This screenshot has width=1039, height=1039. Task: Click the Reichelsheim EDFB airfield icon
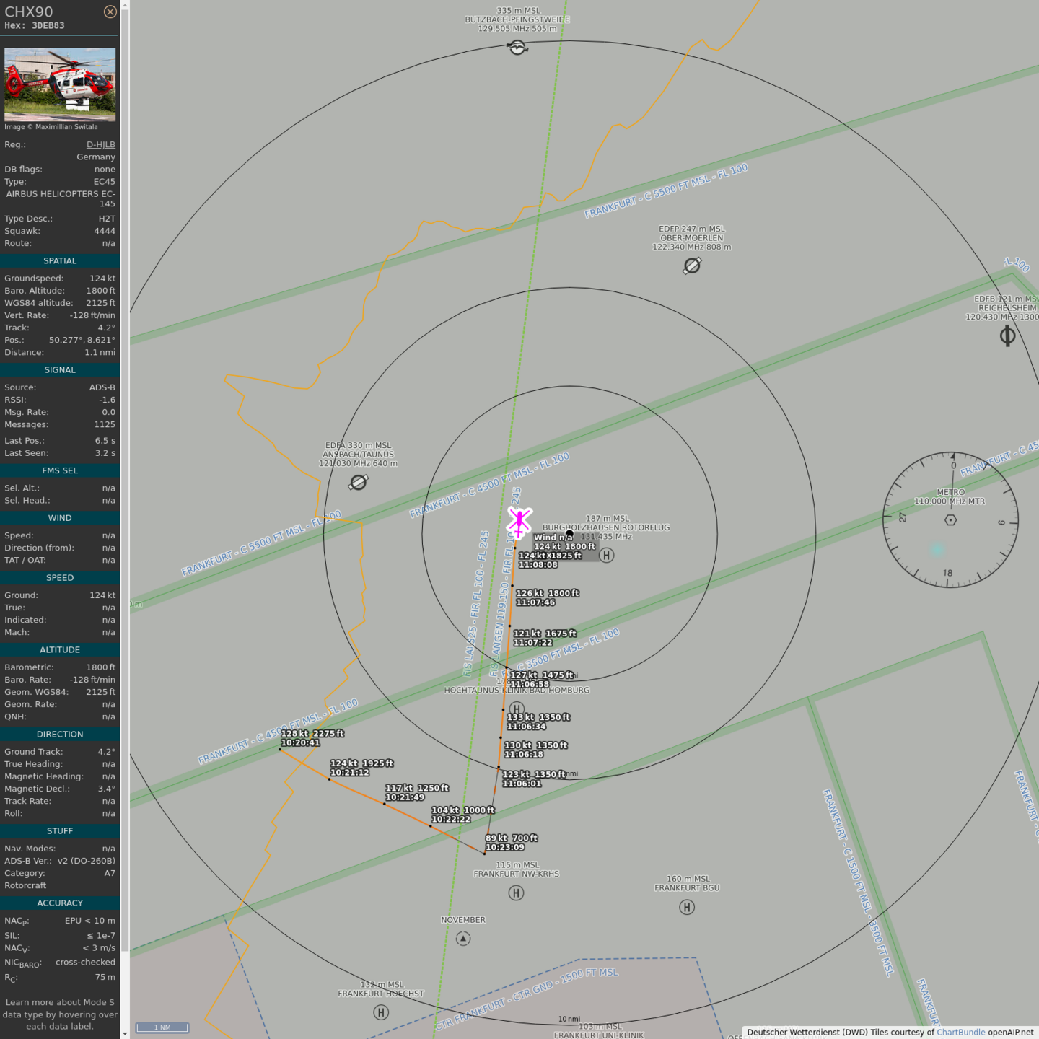[x=1007, y=336]
